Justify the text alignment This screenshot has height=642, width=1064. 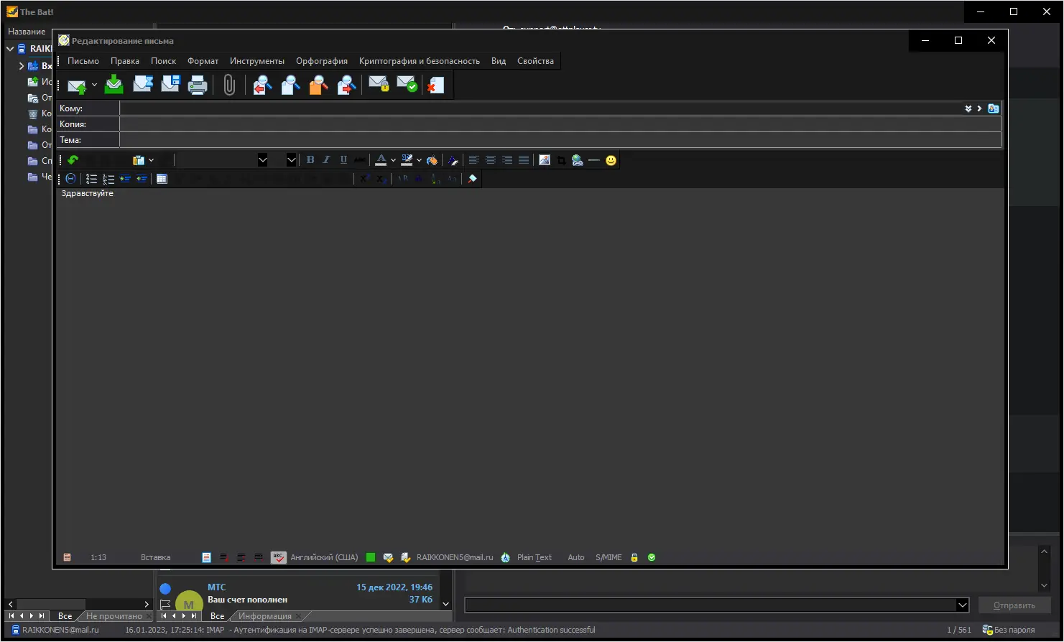point(524,160)
